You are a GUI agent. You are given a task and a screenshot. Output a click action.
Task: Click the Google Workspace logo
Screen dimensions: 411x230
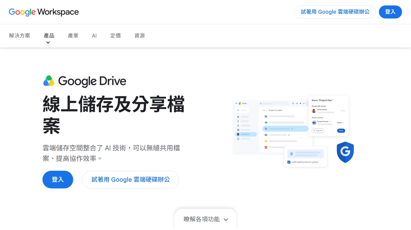click(x=44, y=12)
